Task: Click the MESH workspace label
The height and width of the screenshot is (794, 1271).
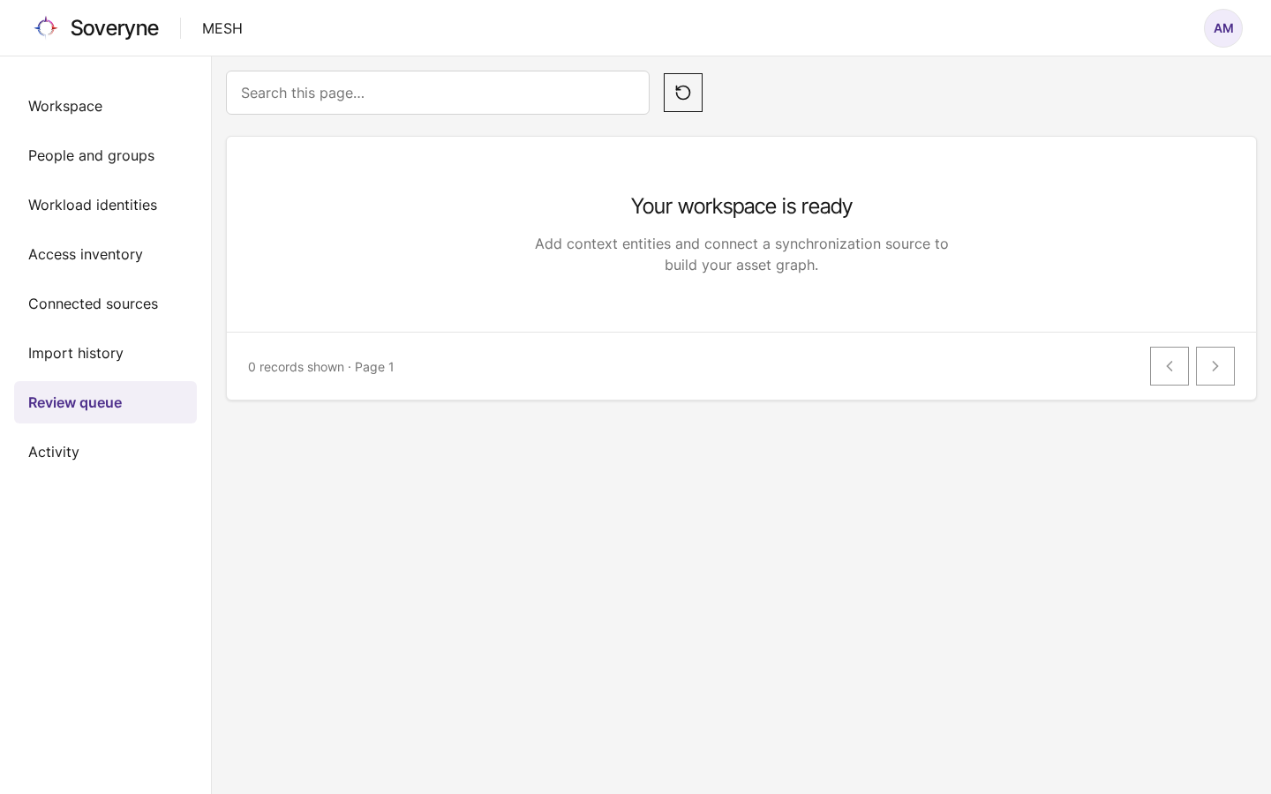Action: tap(222, 28)
